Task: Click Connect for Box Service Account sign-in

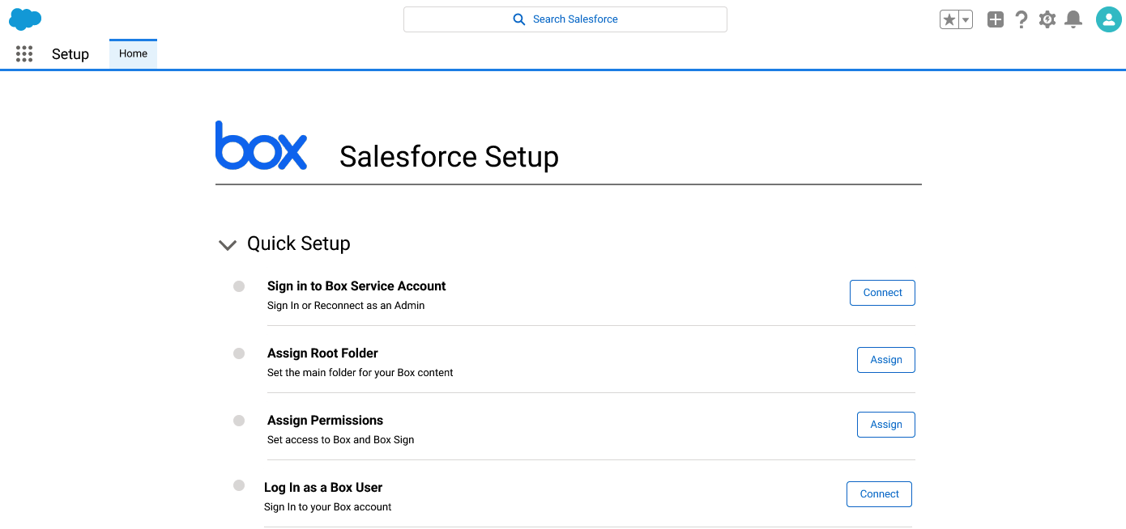Action: pyautogui.click(x=882, y=293)
